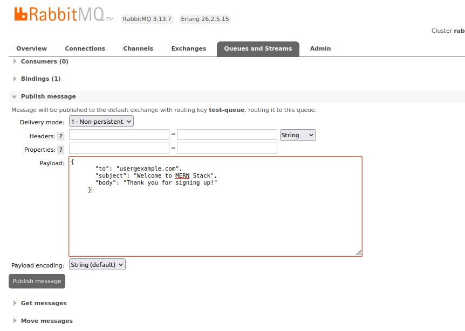
Task: Expand the Move messages section
Action: click(x=46, y=321)
